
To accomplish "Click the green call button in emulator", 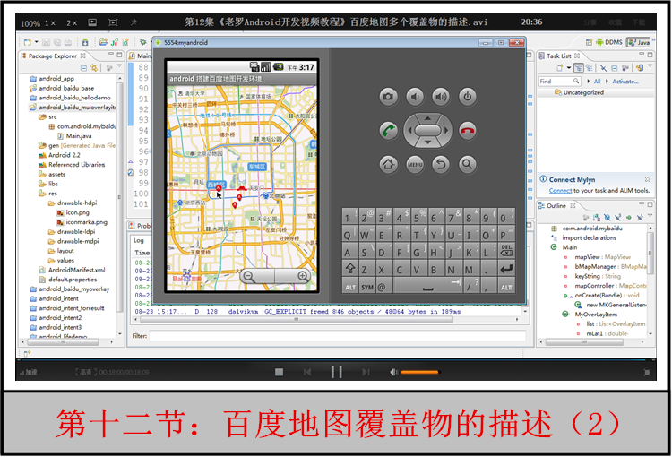I will (x=388, y=130).
